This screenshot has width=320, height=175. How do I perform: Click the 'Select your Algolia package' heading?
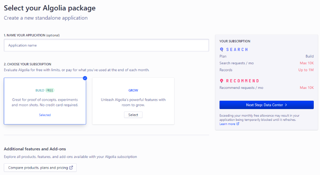coord(50,8)
